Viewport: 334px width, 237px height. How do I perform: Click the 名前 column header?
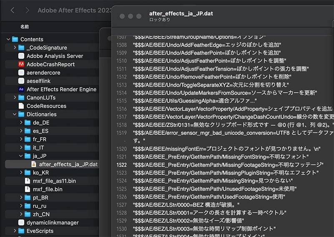[25, 27]
